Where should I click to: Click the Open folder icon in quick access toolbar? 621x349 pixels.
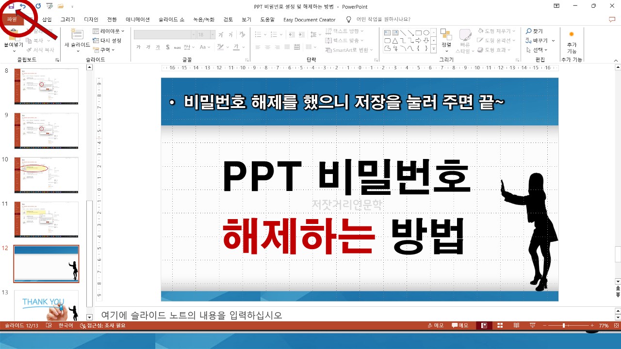pos(61,6)
